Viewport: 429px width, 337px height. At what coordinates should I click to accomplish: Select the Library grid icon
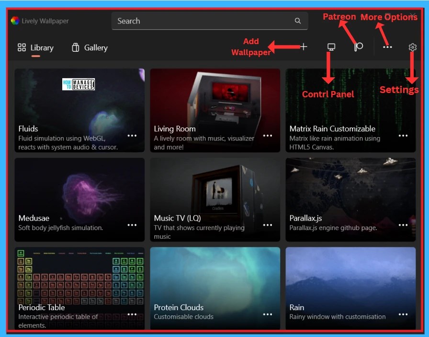[22, 47]
